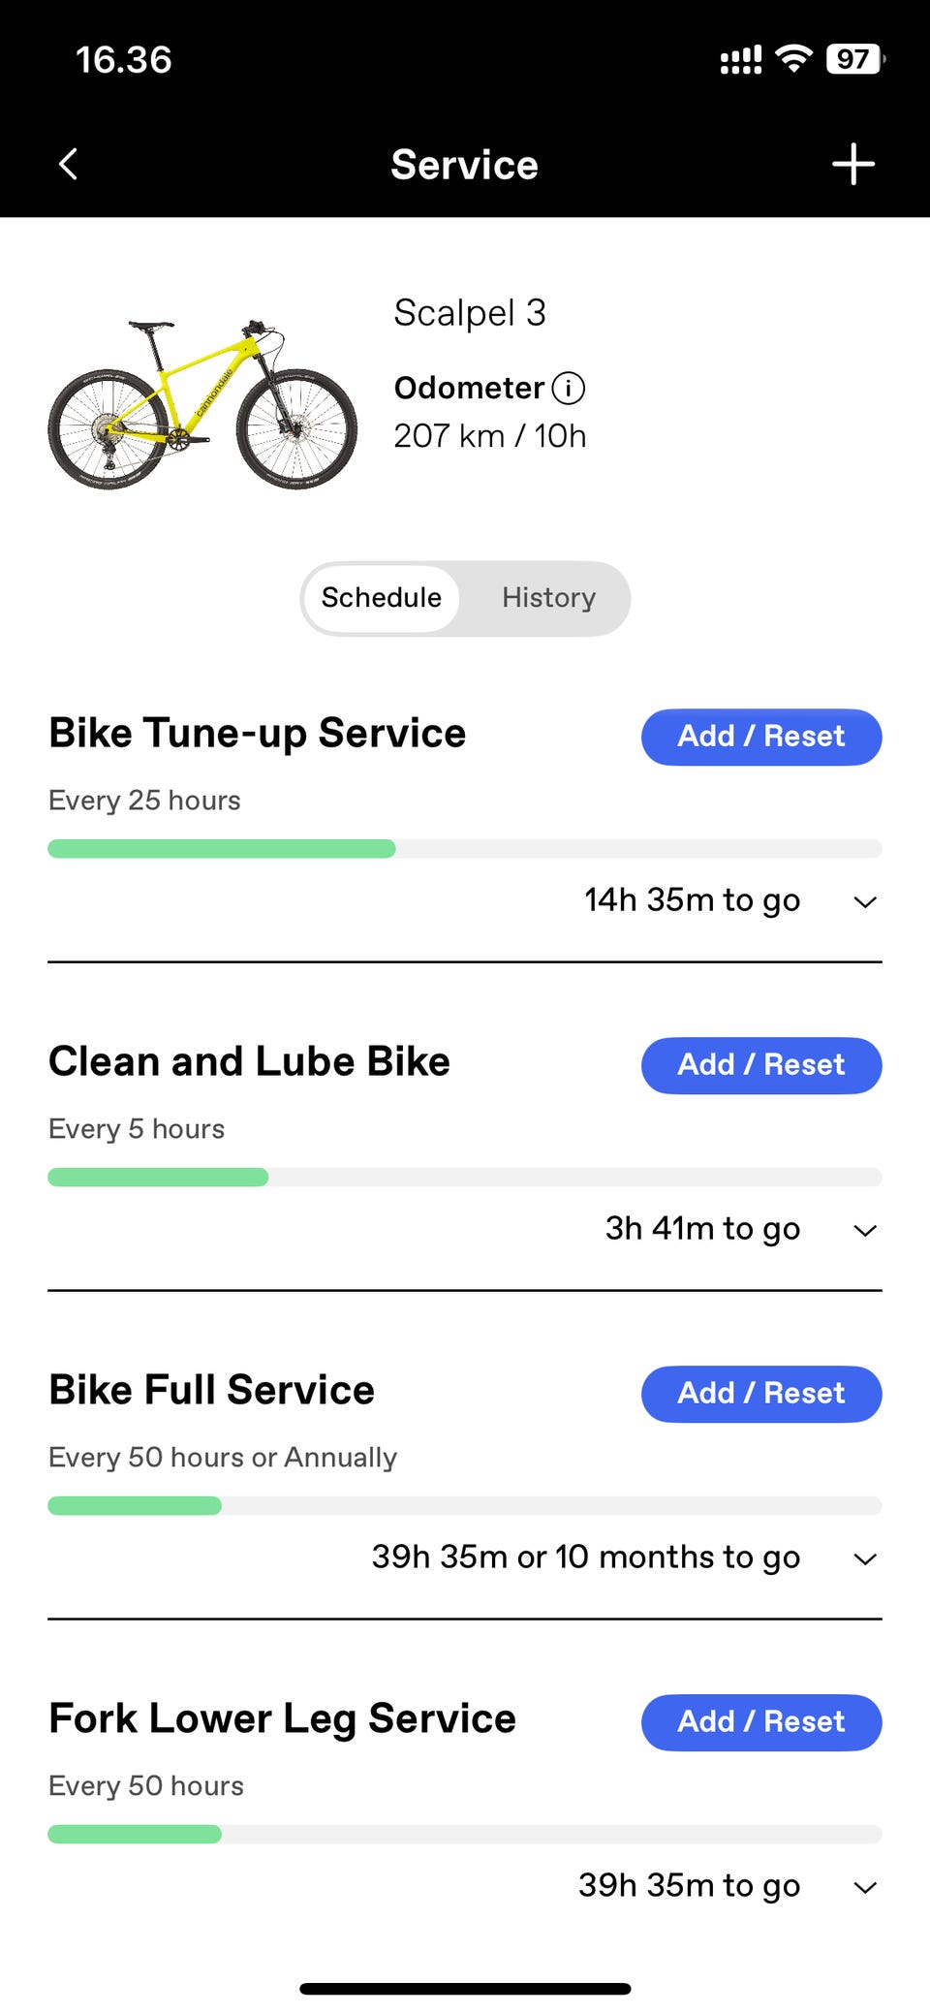Expand Fork Lower Leg Service chevron
This screenshot has height=2014, width=930.
(865, 1887)
